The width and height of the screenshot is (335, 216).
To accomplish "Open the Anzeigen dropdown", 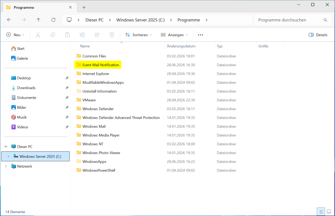I will coord(174,35).
